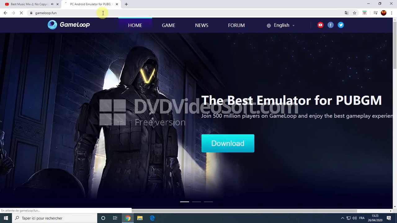Click the globe language icon
This screenshot has width=397, height=223.
[269, 25]
